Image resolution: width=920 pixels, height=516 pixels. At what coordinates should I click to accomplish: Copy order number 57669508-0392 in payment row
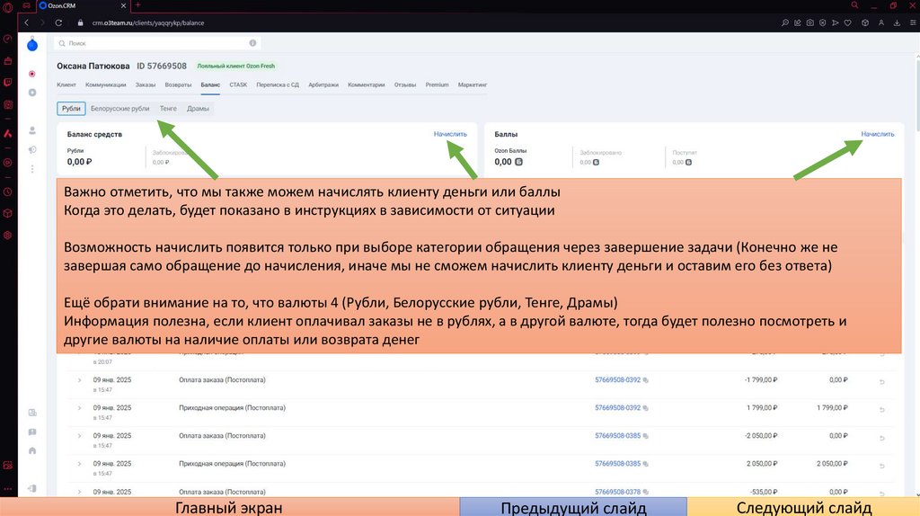pos(645,380)
